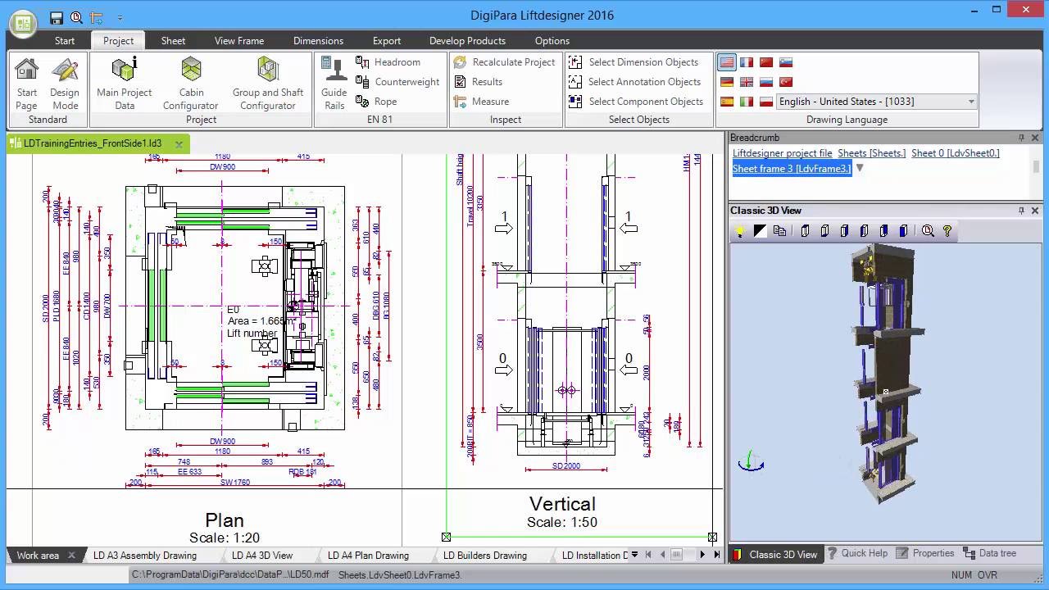Screen dimensions: 1049x590
Task: Expand arrow next to Sheet frame 3 breadcrumb
Action: [x=860, y=168]
